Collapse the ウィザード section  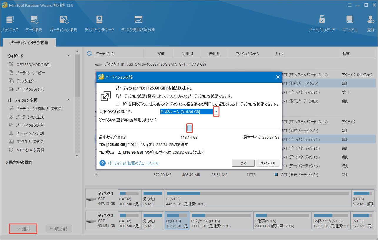click(x=69, y=56)
